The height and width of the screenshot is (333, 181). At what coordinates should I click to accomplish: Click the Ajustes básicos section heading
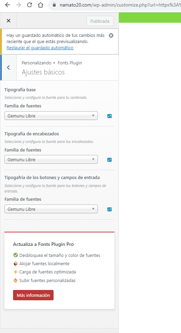point(43,72)
